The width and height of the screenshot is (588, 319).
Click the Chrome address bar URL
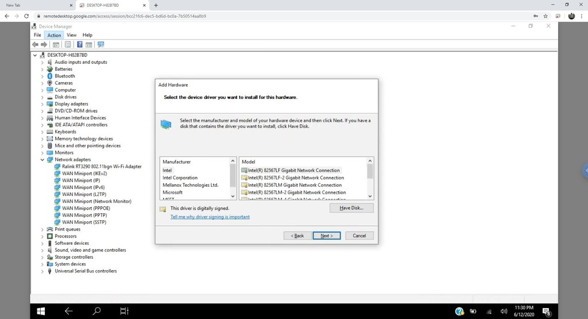pyautogui.click(x=125, y=16)
